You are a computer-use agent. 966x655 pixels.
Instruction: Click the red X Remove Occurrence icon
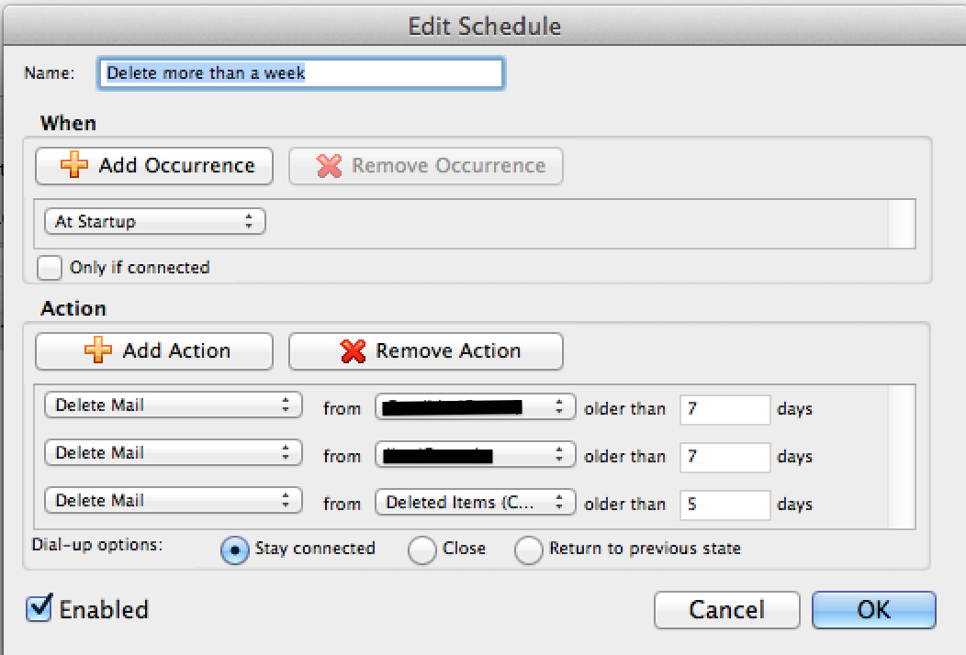[329, 166]
